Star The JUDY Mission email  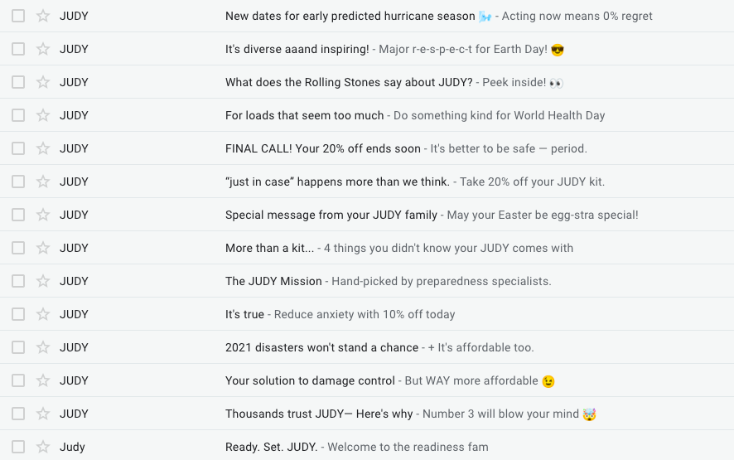coord(43,281)
